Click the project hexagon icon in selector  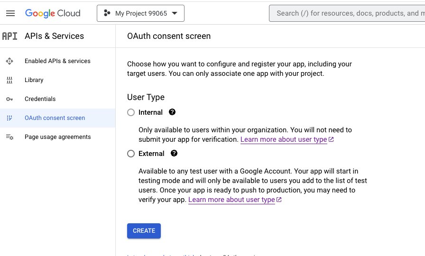(107, 13)
